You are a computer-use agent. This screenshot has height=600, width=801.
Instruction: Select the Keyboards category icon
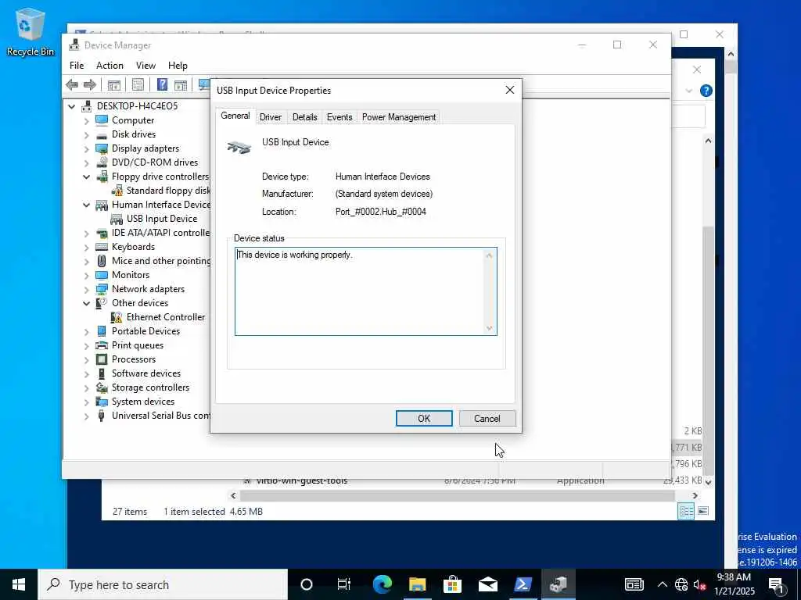click(x=102, y=247)
